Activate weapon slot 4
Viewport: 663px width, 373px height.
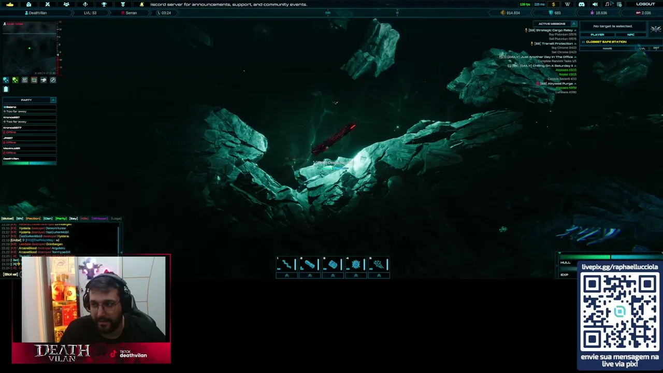coord(355,264)
